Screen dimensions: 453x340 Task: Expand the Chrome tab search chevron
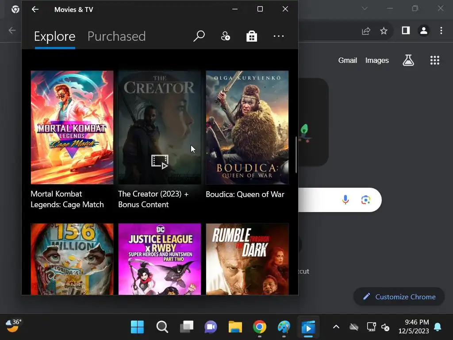pos(365,8)
